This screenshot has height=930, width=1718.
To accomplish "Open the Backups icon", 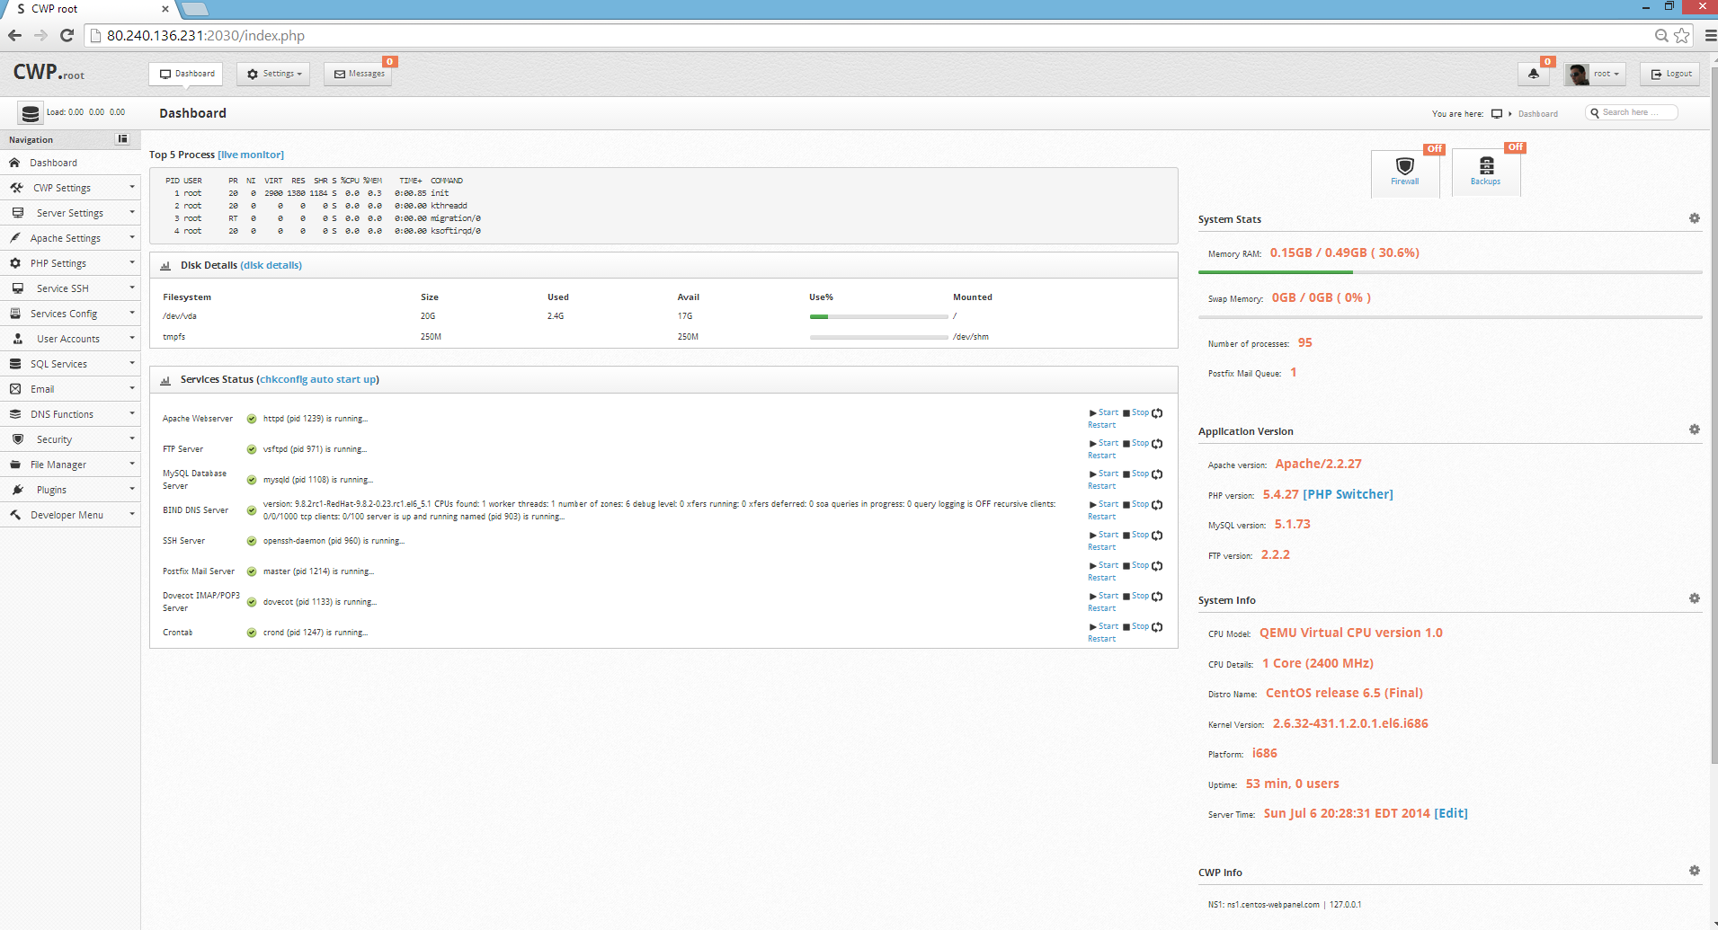I will point(1486,165).
